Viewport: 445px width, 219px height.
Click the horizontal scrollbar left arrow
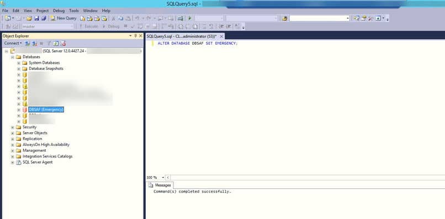click(167, 177)
